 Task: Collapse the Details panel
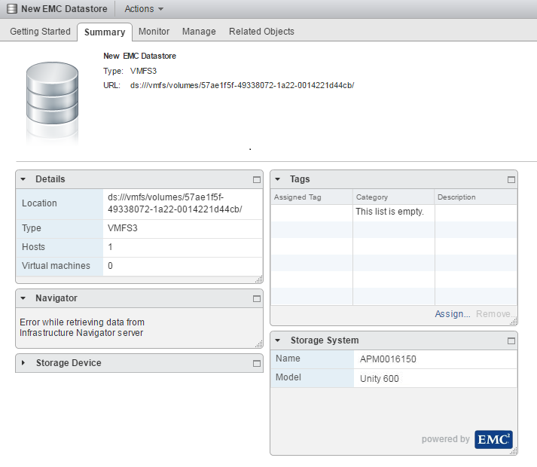(x=23, y=180)
